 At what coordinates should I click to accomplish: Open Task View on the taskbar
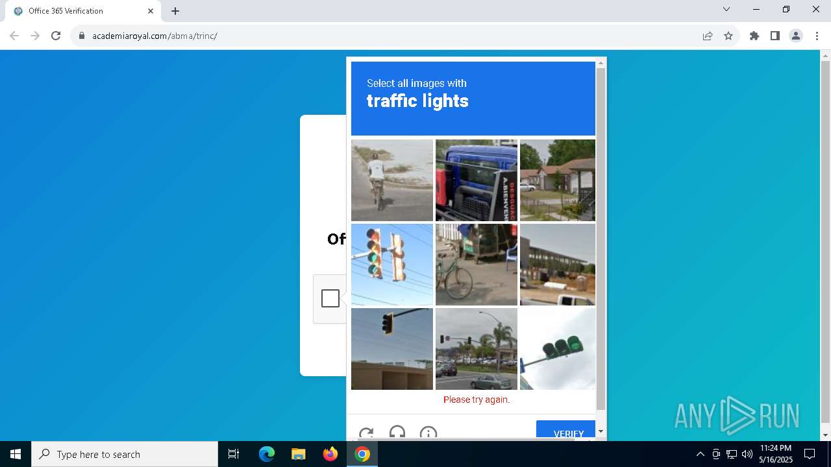pyautogui.click(x=234, y=454)
